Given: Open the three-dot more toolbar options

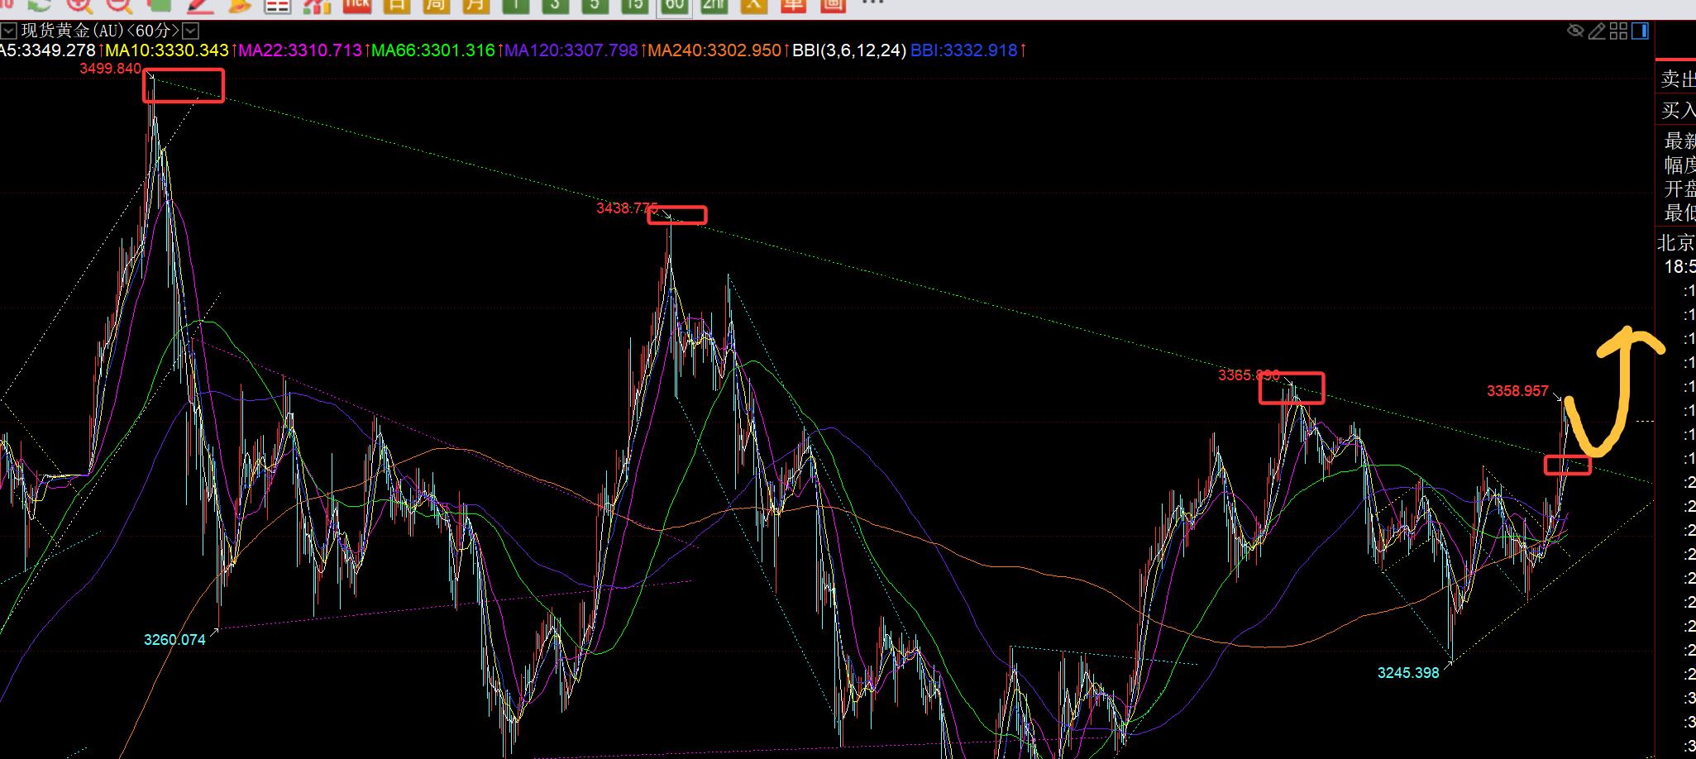Looking at the screenshot, I should click(873, 4).
